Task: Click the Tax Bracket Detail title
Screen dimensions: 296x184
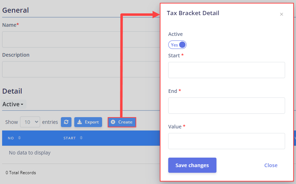Action: 193,13
